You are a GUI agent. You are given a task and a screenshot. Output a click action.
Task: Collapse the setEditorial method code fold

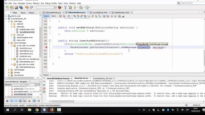coord(50,27)
